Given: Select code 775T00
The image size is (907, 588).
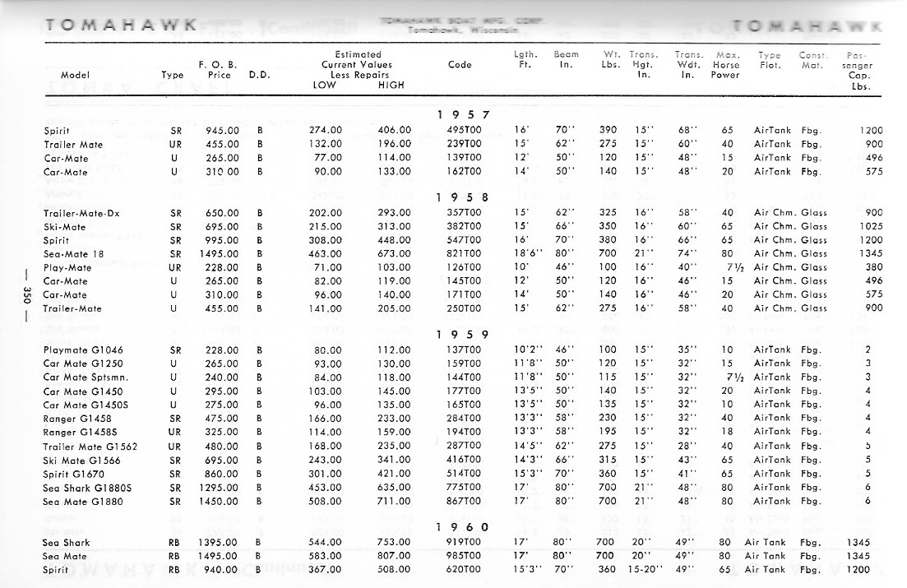Looking at the screenshot, I should (464, 488).
